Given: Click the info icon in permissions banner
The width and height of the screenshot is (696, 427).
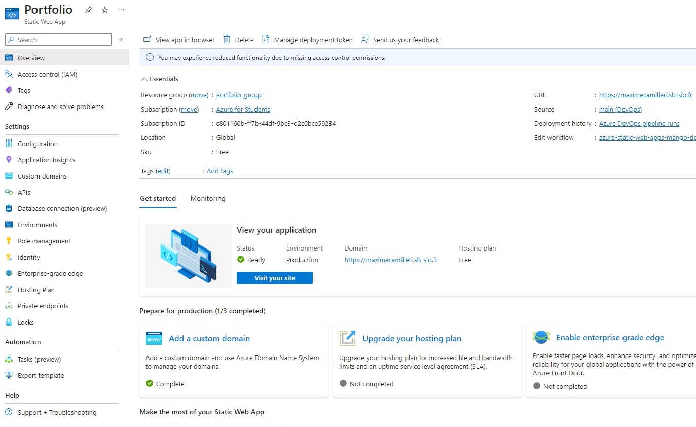Looking at the screenshot, I should click(x=150, y=58).
